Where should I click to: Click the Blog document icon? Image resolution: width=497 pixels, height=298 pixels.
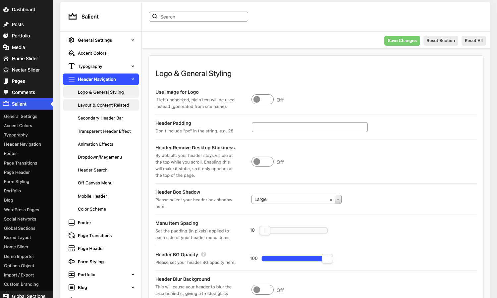coord(71,287)
